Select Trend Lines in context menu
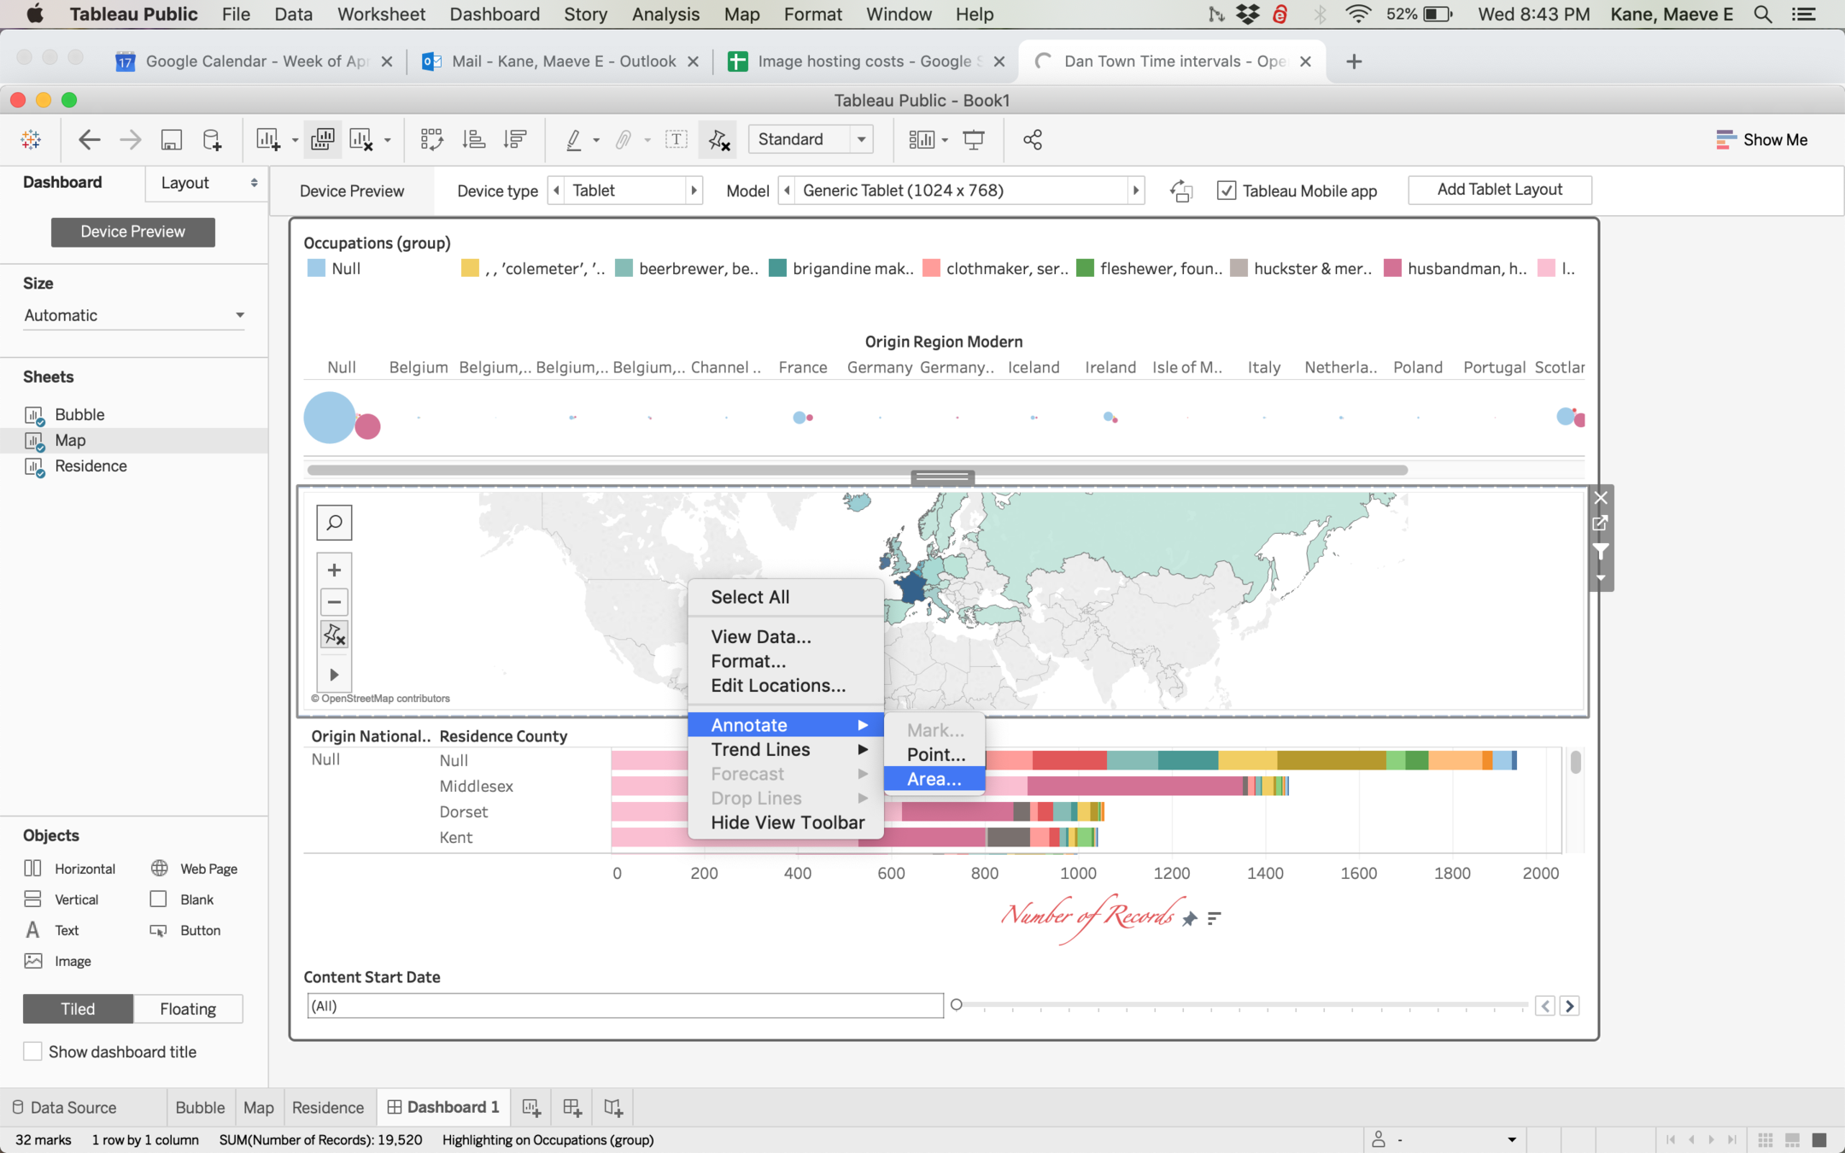Viewport: 1845px width, 1153px height. [x=760, y=749]
